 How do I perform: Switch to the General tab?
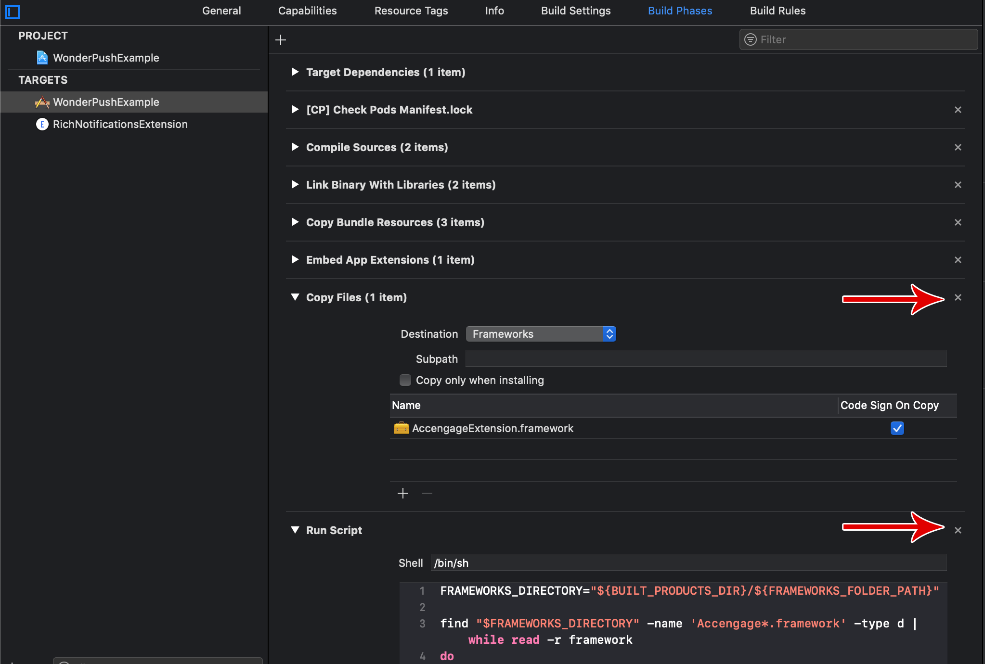(x=221, y=11)
